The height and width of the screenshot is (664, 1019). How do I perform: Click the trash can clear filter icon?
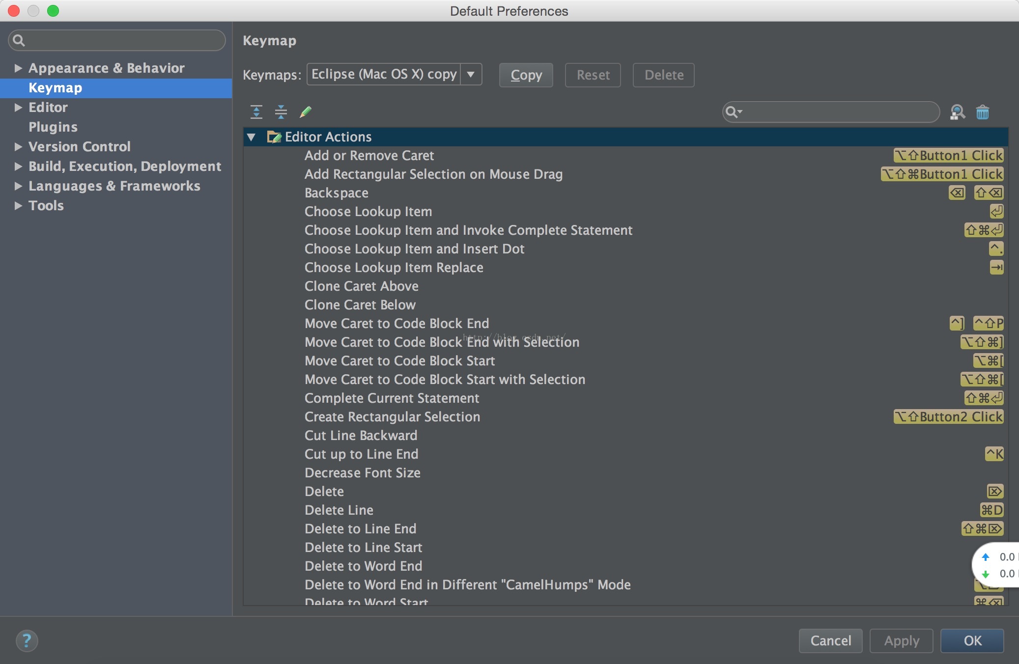(x=983, y=112)
